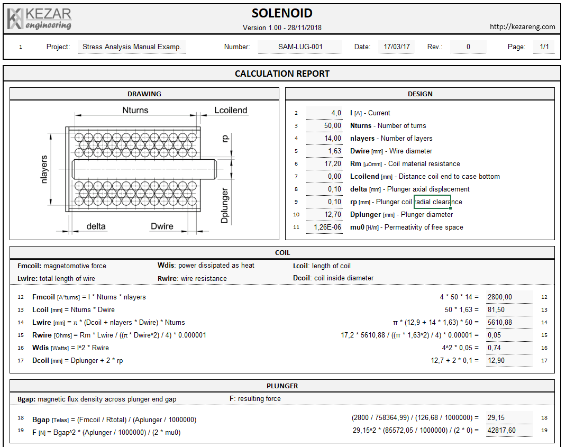Click the Number field SAM-LUG-001

coord(300,47)
